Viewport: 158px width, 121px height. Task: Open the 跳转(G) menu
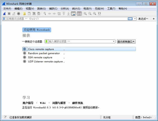point(41,9)
